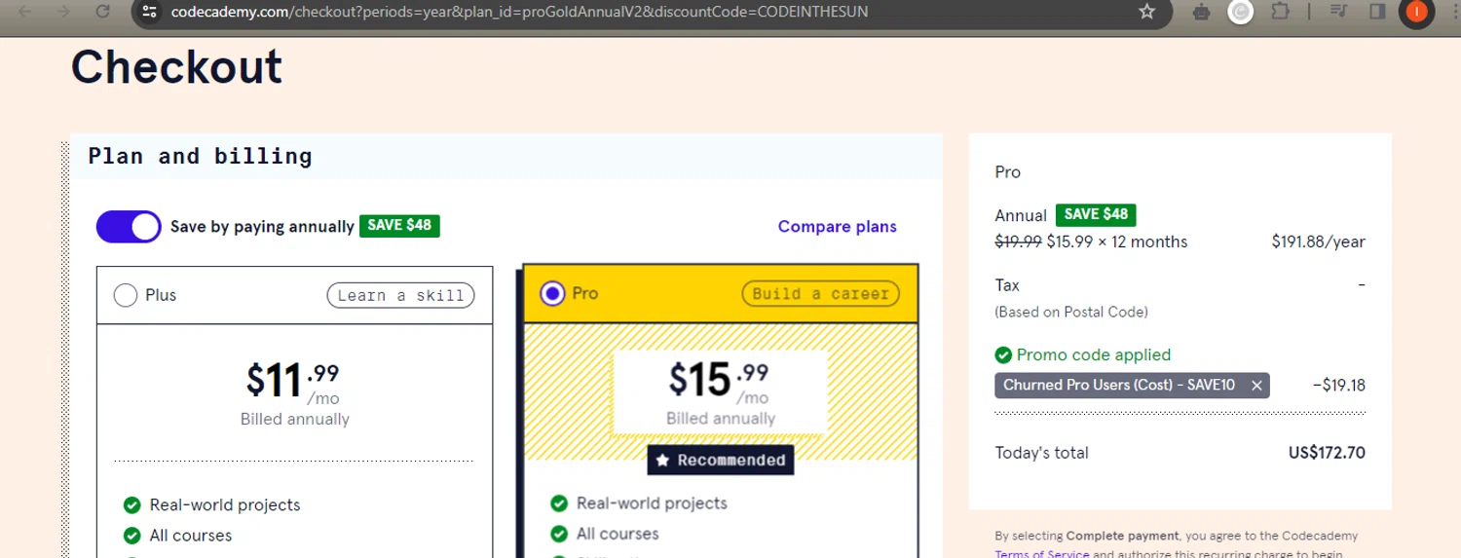Click the Recommended badge on Pro card
Screen dimensions: 1461x558
pos(721,460)
